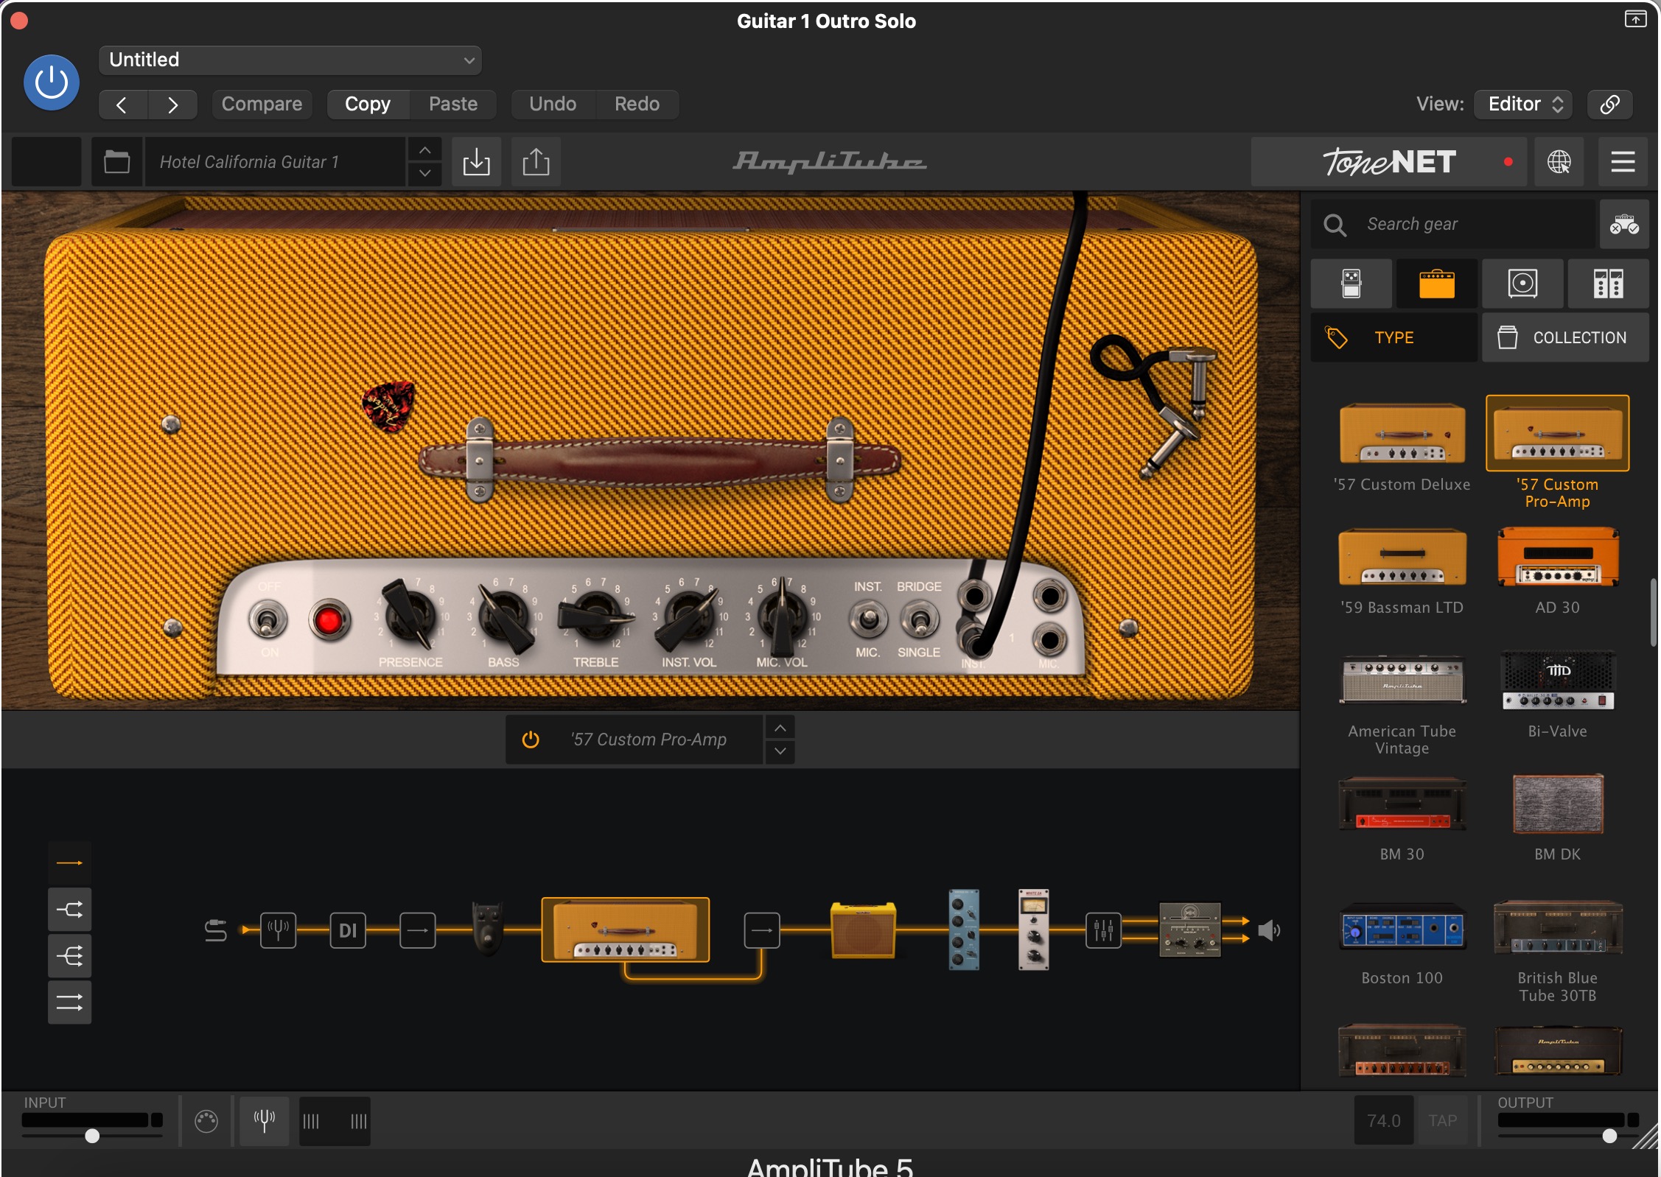Step to the previous preset up arrow

pos(425,150)
